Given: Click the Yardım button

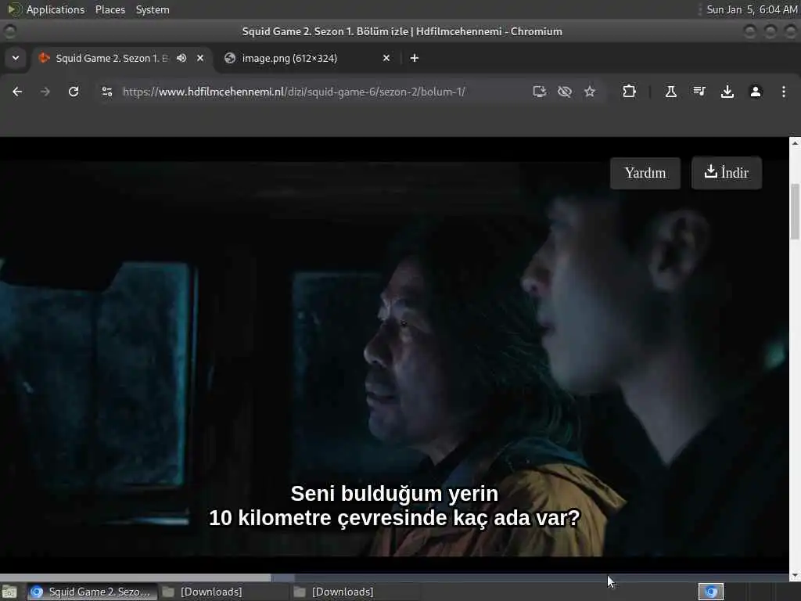Looking at the screenshot, I should [x=645, y=173].
